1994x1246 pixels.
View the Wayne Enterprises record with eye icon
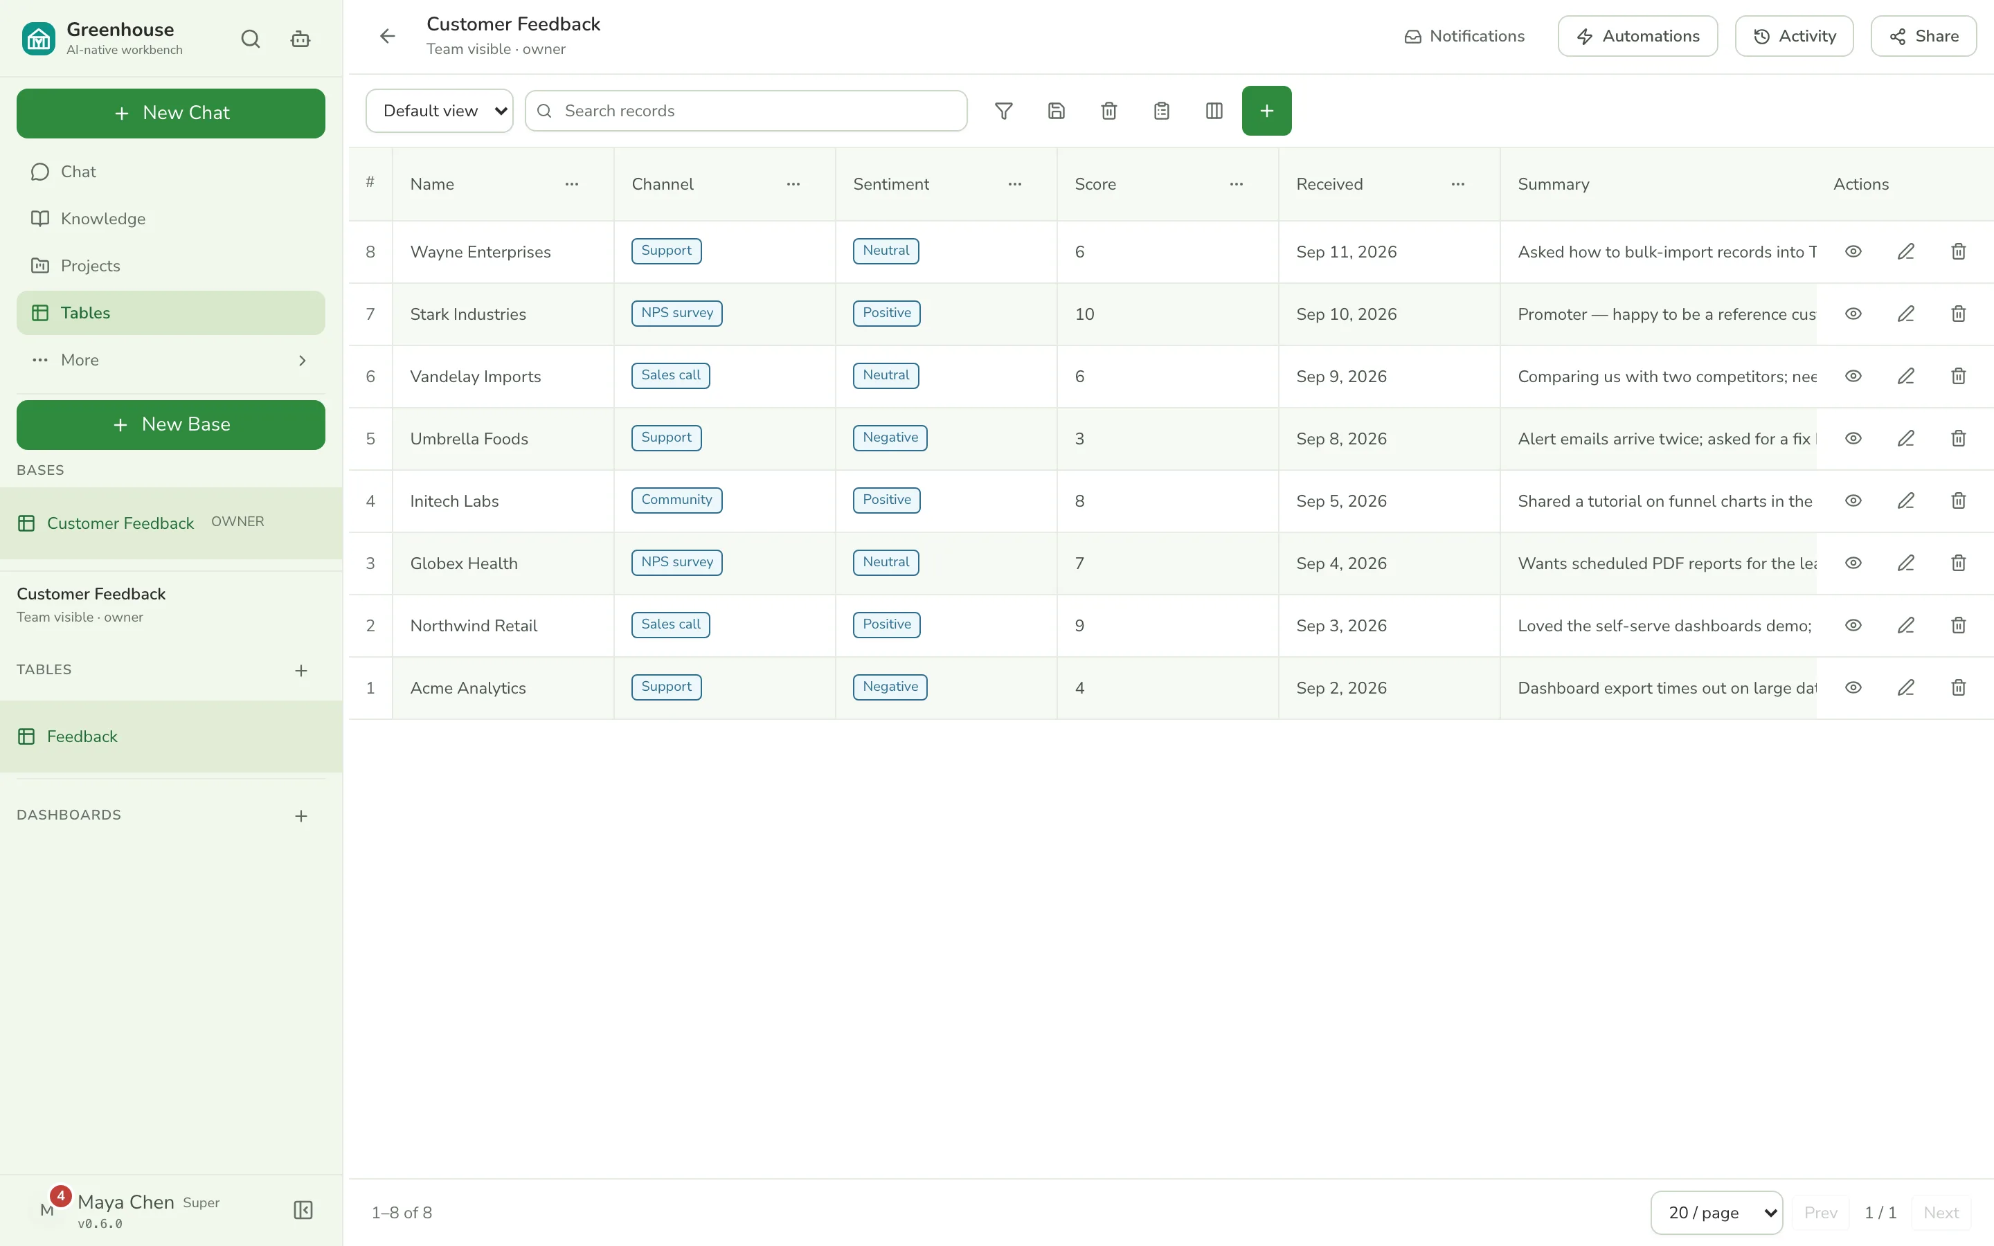tap(1853, 251)
